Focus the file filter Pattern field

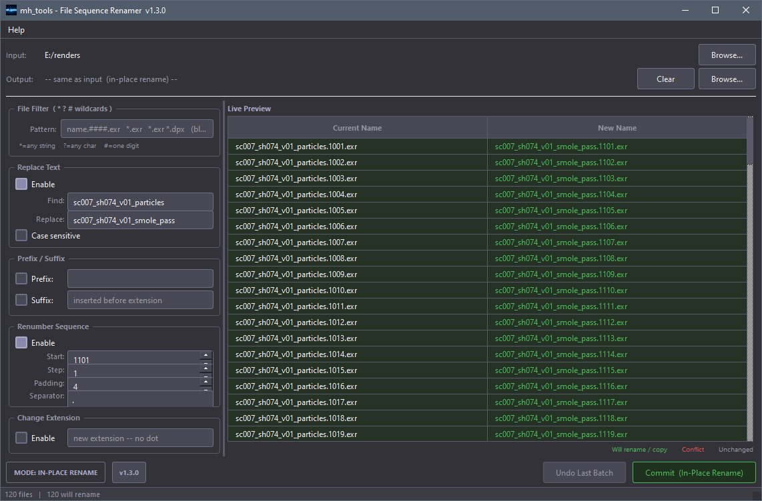coord(137,129)
